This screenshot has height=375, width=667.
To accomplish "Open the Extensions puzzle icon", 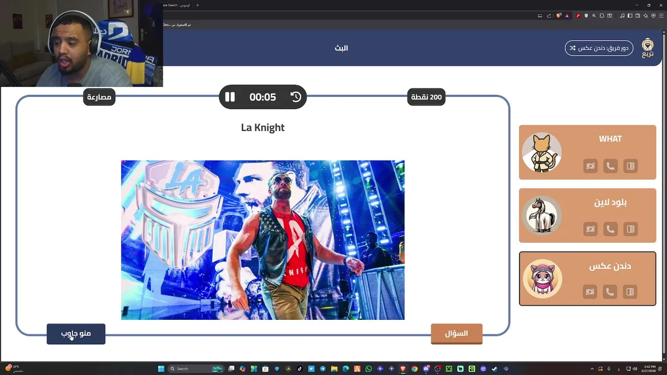I will click(602, 16).
